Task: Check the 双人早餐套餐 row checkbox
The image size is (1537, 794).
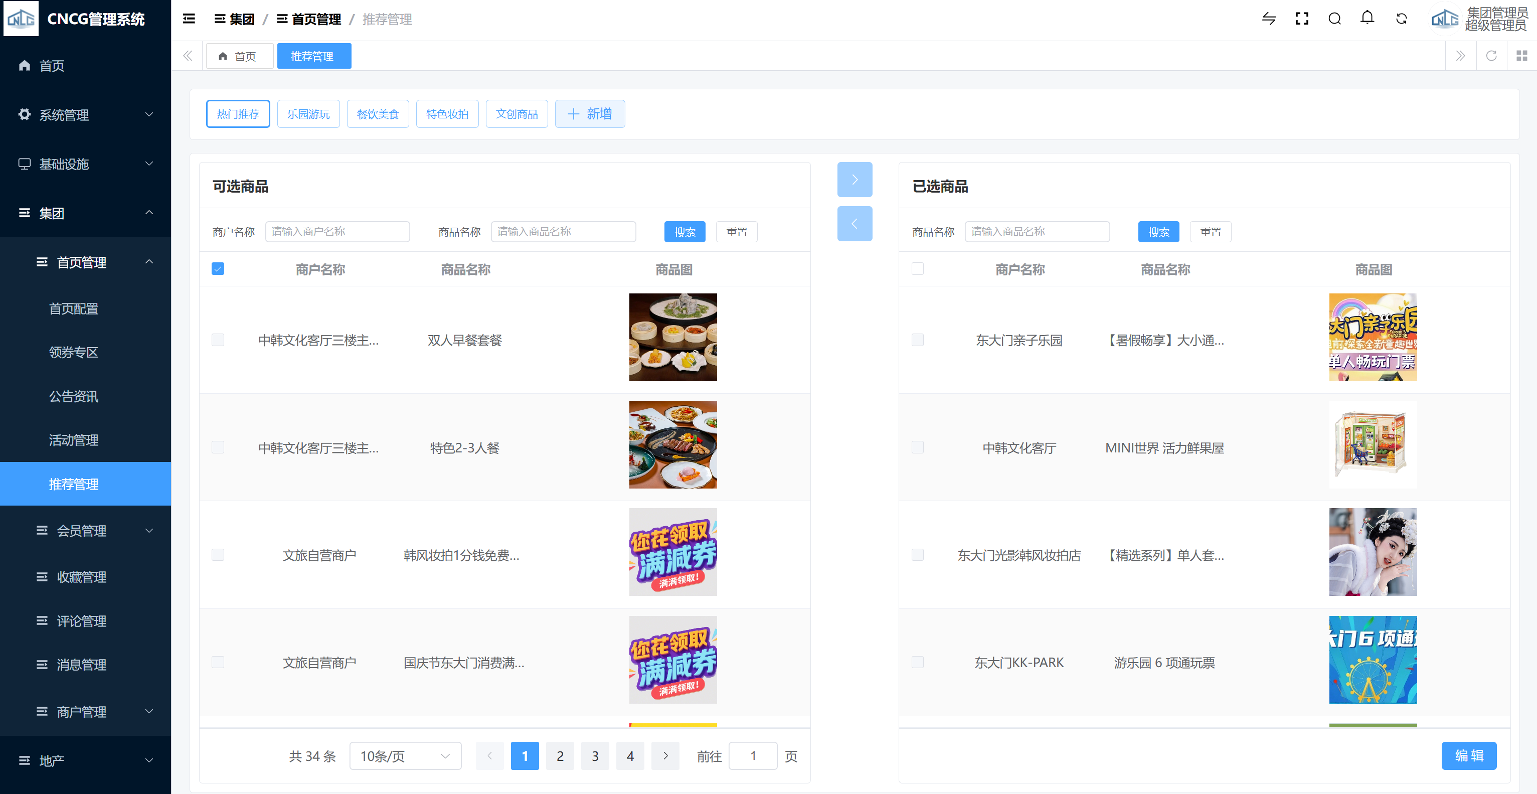Action: (218, 340)
